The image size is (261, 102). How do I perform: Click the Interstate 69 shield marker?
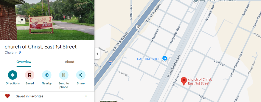(x=111, y=63)
